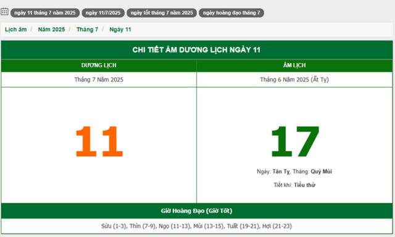Click the 'Giờ Hoàng Đạo (Giờ Tốt)' header

click(x=196, y=211)
